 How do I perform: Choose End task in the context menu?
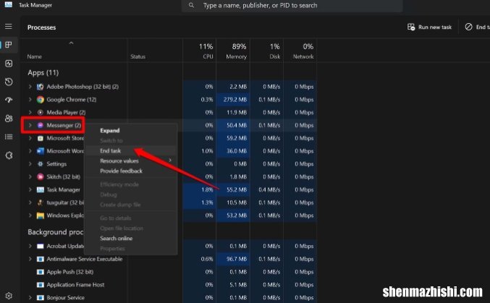pyautogui.click(x=110, y=151)
